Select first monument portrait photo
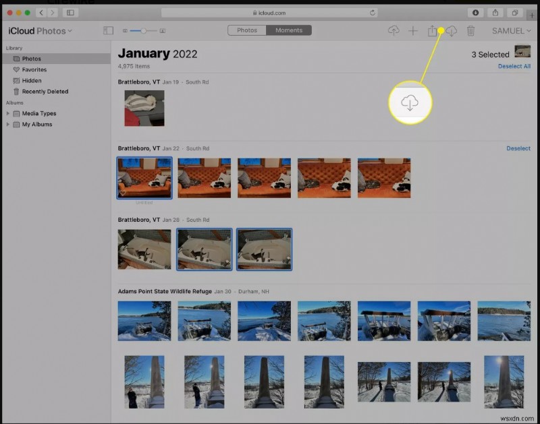The width and height of the screenshot is (540, 424). (x=144, y=382)
